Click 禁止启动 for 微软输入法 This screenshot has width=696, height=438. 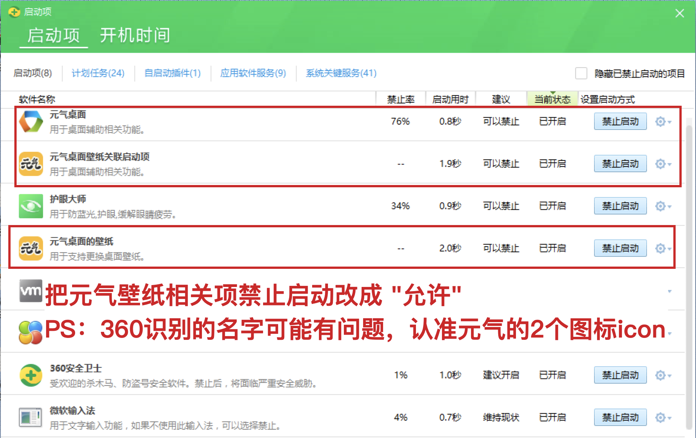(620, 418)
